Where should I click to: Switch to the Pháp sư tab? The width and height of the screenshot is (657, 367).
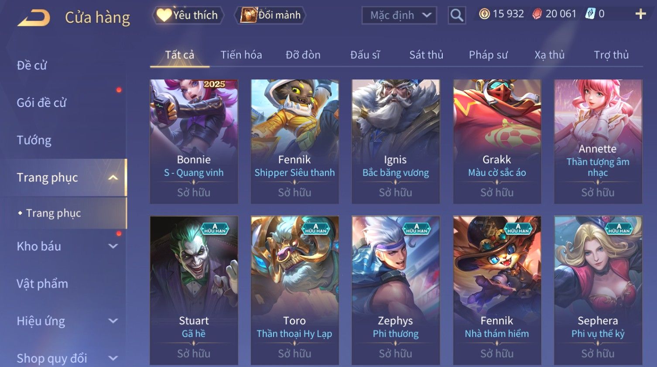coord(488,55)
